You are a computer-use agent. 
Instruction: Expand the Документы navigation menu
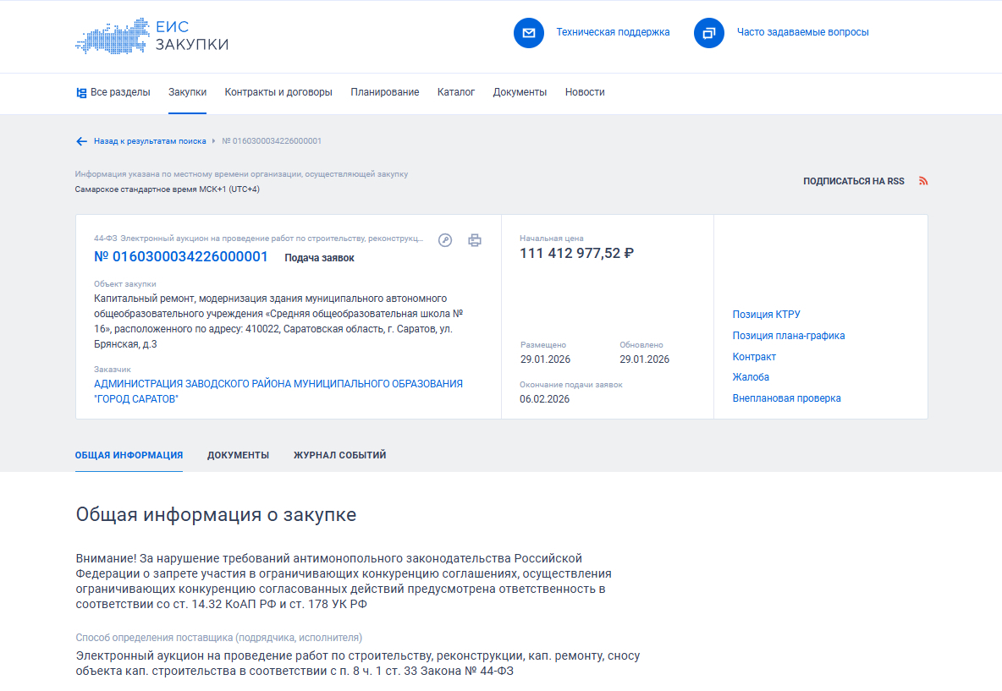pyautogui.click(x=520, y=92)
